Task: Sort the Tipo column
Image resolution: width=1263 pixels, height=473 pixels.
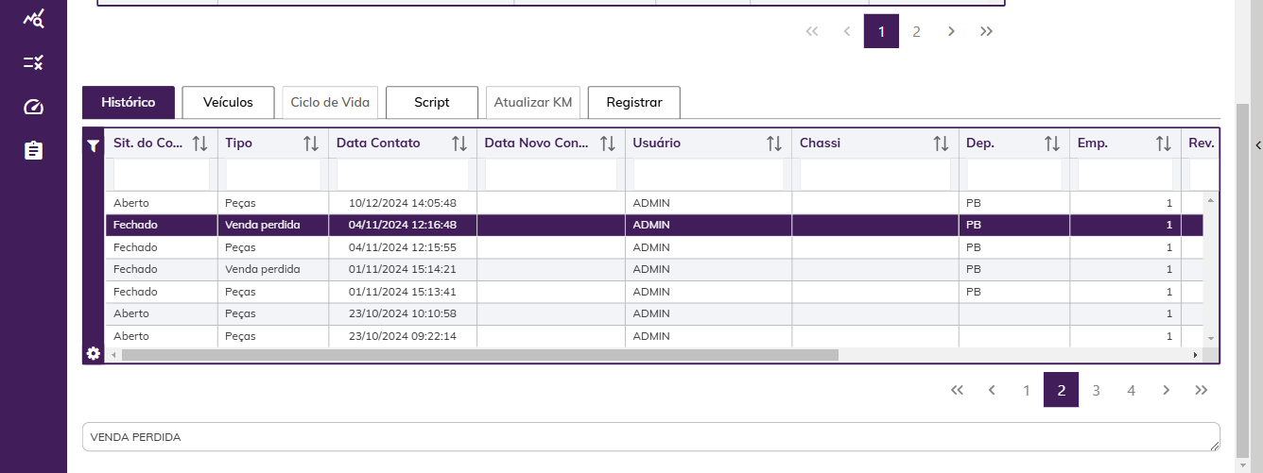Action: 311,144
